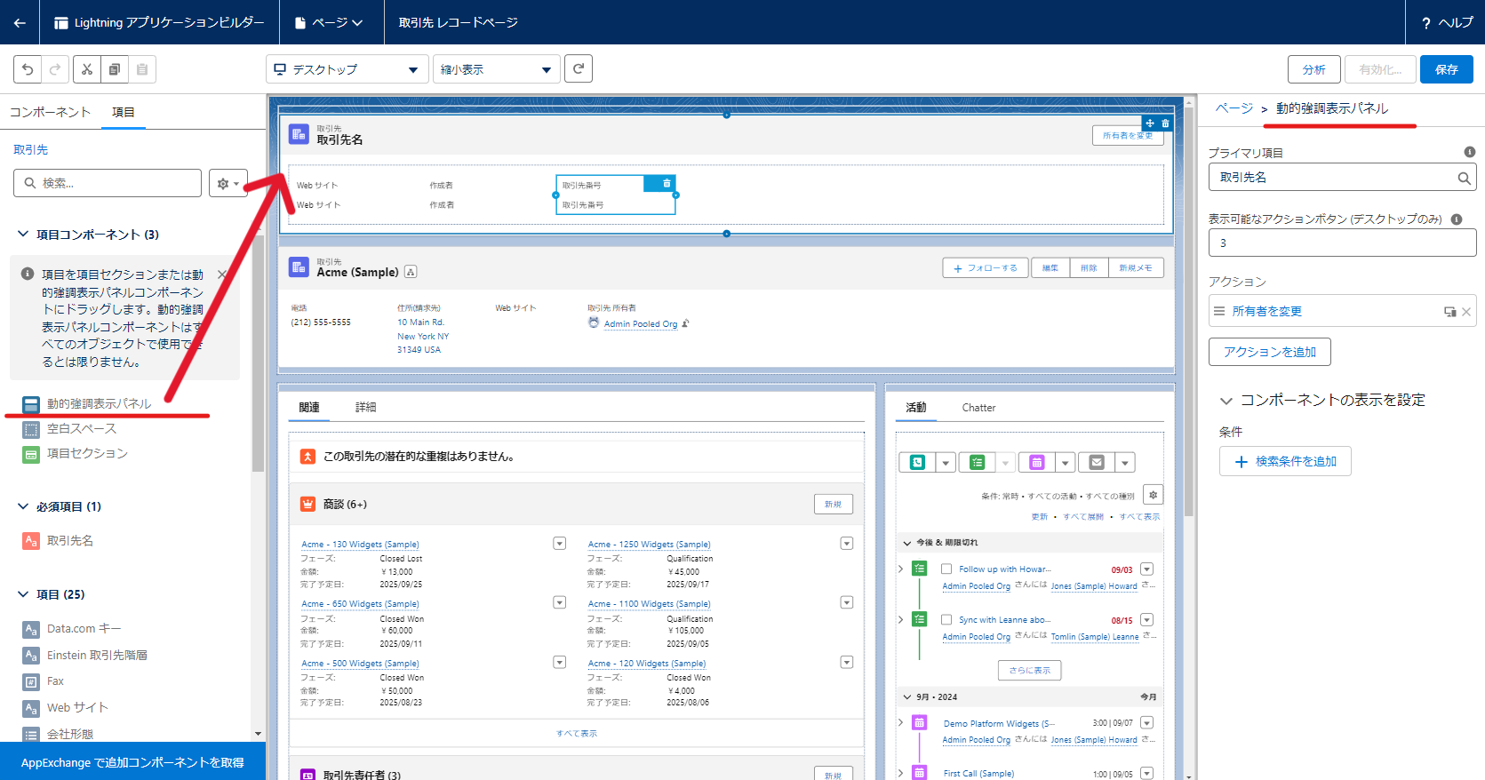Click the プライマリ項目 取引先名 input
The height and width of the screenshot is (780, 1485).
coord(1342,177)
